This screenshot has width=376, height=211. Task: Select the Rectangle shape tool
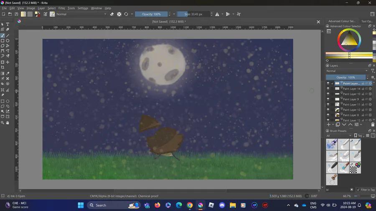(3, 41)
